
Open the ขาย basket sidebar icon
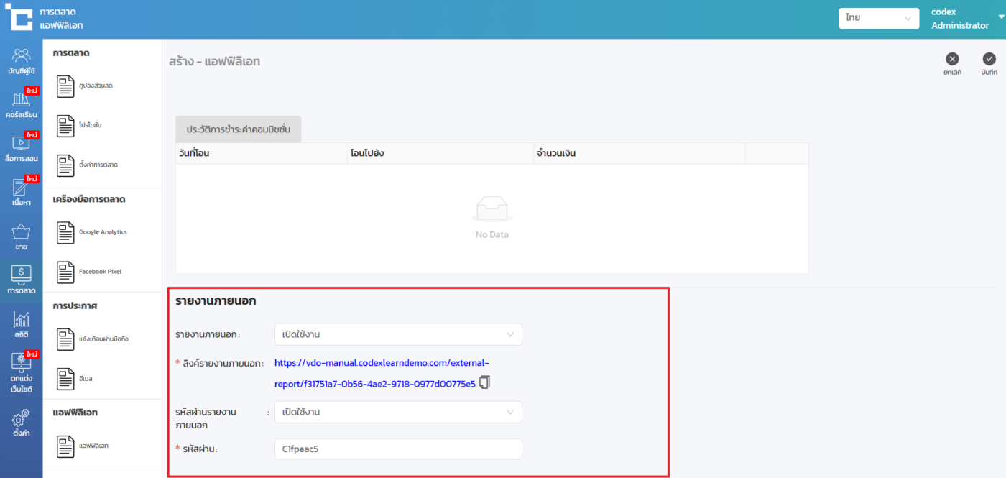(x=21, y=236)
